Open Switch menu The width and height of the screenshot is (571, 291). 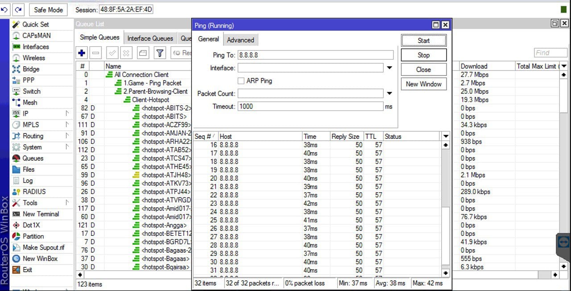coord(32,91)
